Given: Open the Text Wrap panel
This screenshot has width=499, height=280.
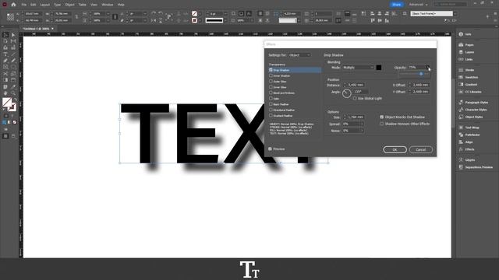Looking at the screenshot, I should click(469, 128).
